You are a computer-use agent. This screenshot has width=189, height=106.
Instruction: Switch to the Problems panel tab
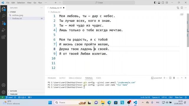tap(52, 78)
